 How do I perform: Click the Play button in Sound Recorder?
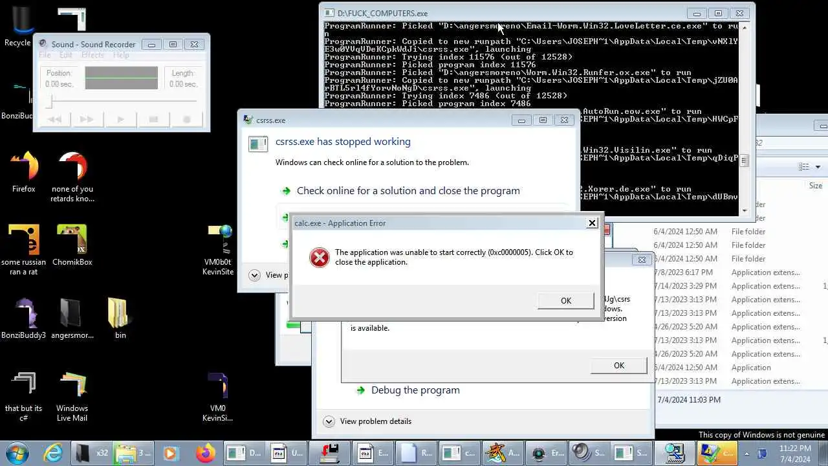[120, 119]
